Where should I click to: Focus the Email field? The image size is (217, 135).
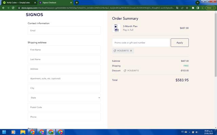(x=64, y=30)
